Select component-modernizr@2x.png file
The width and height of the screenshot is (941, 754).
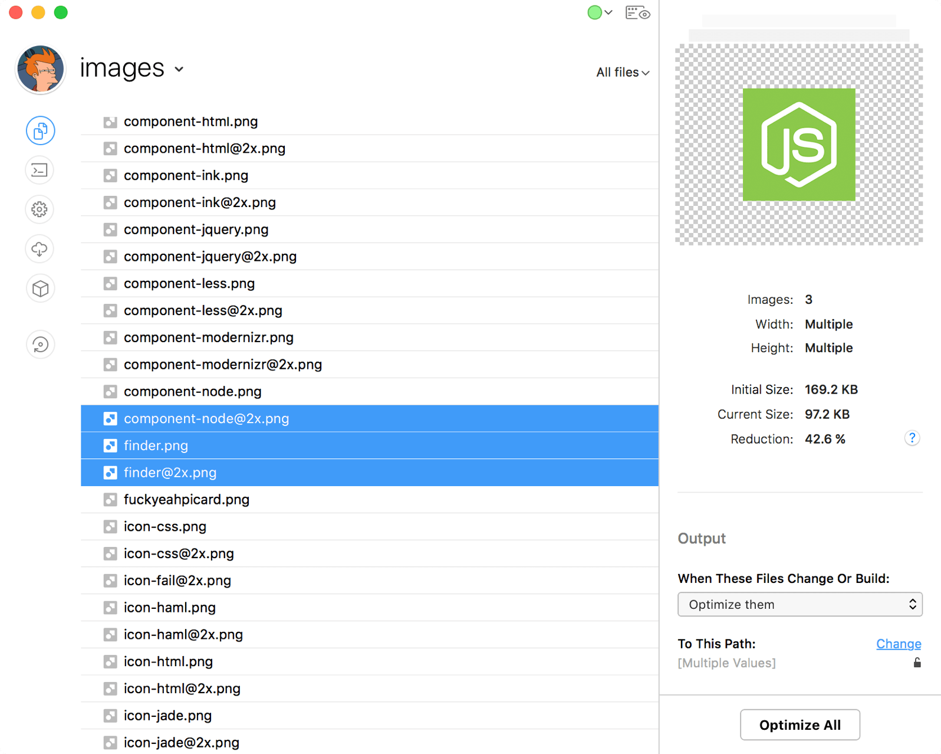click(370, 365)
